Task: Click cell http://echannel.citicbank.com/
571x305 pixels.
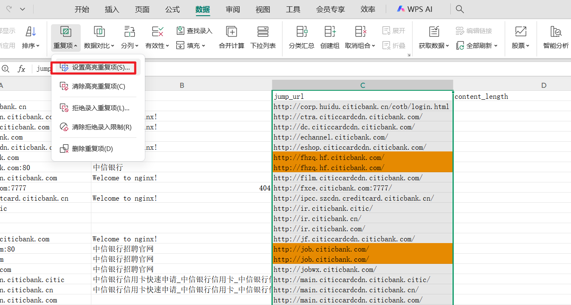Action: (x=362, y=137)
